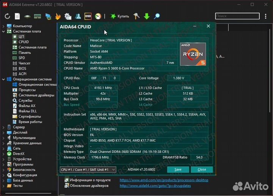The image size is (273, 196).
Task: Expand the Компьютер node
Action: [x=3, y=26]
